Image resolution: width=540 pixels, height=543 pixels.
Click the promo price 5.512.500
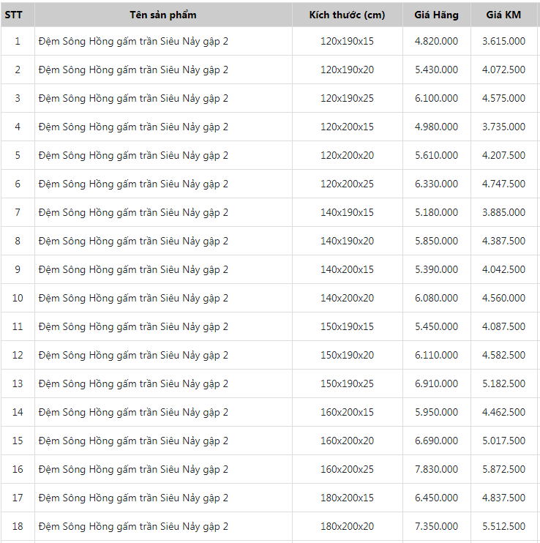[x=503, y=526]
